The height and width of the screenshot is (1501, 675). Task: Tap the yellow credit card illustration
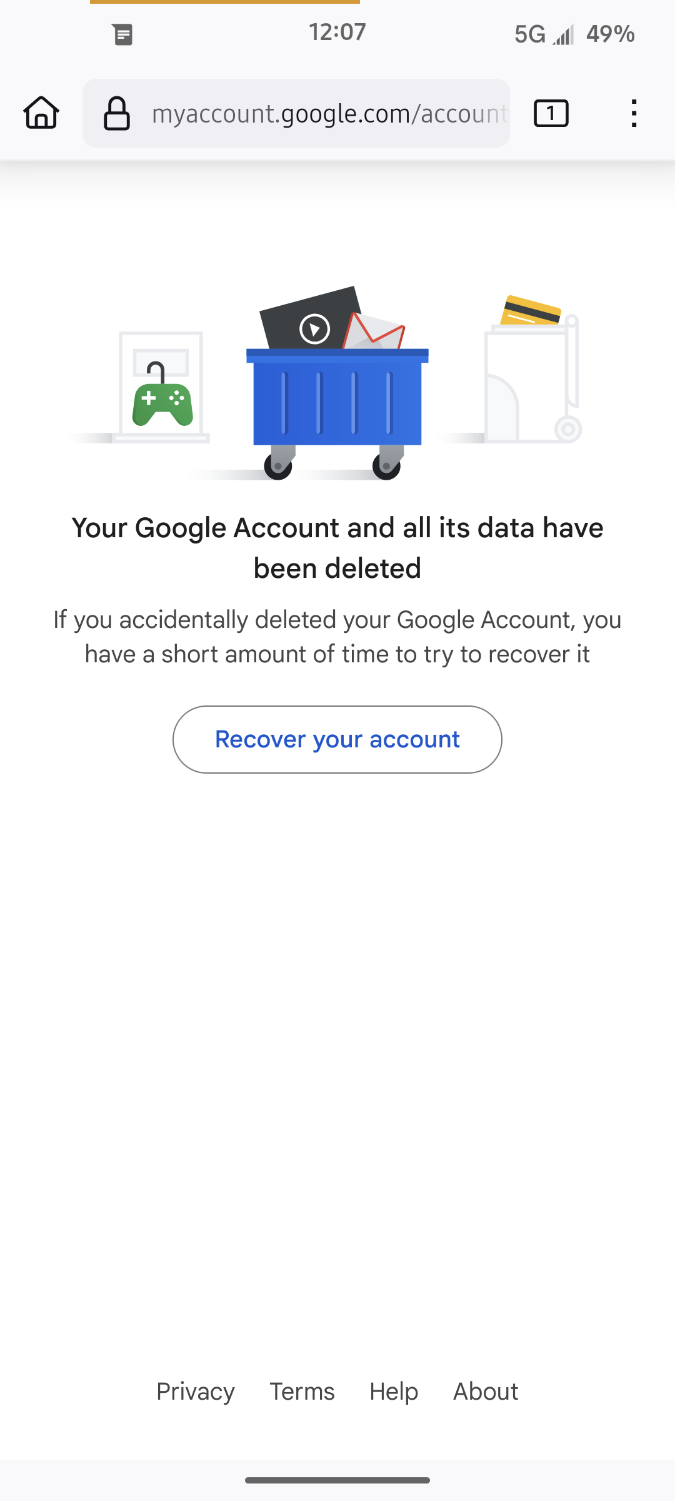click(531, 311)
